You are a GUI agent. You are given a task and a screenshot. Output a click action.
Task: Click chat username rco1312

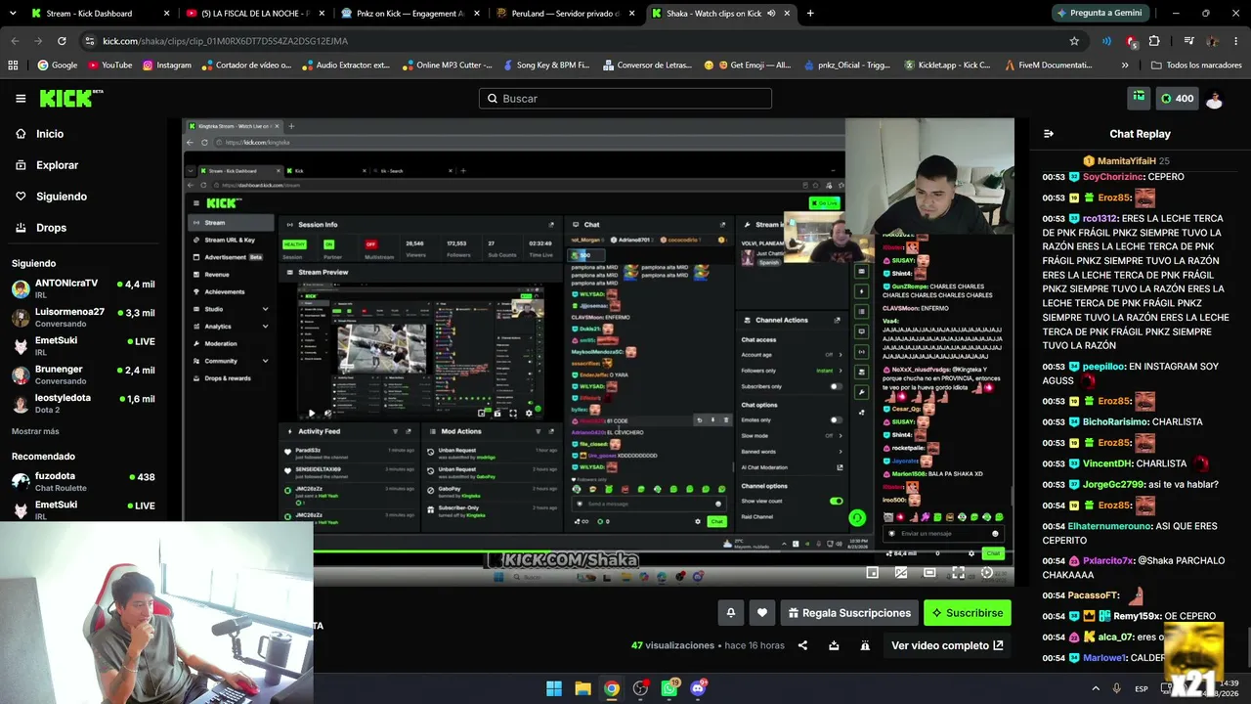tap(1100, 219)
